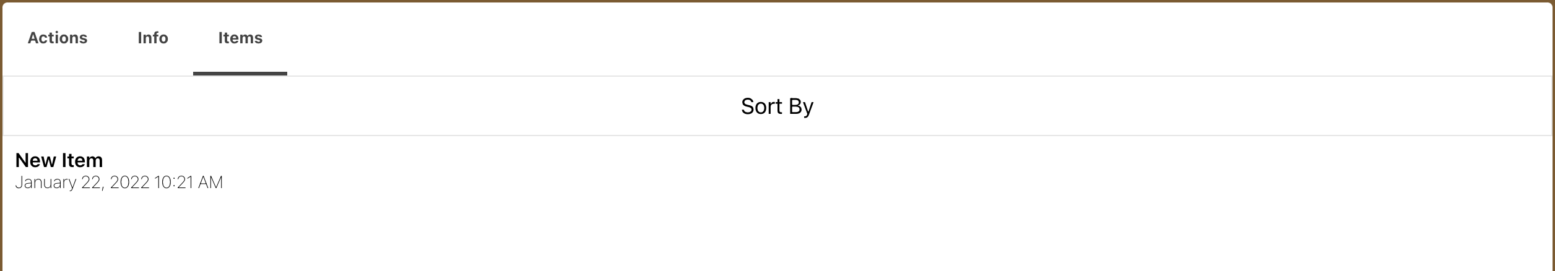Tap the Items tab label
This screenshot has height=271, width=1555.
pyautogui.click(x=240, y=38)
